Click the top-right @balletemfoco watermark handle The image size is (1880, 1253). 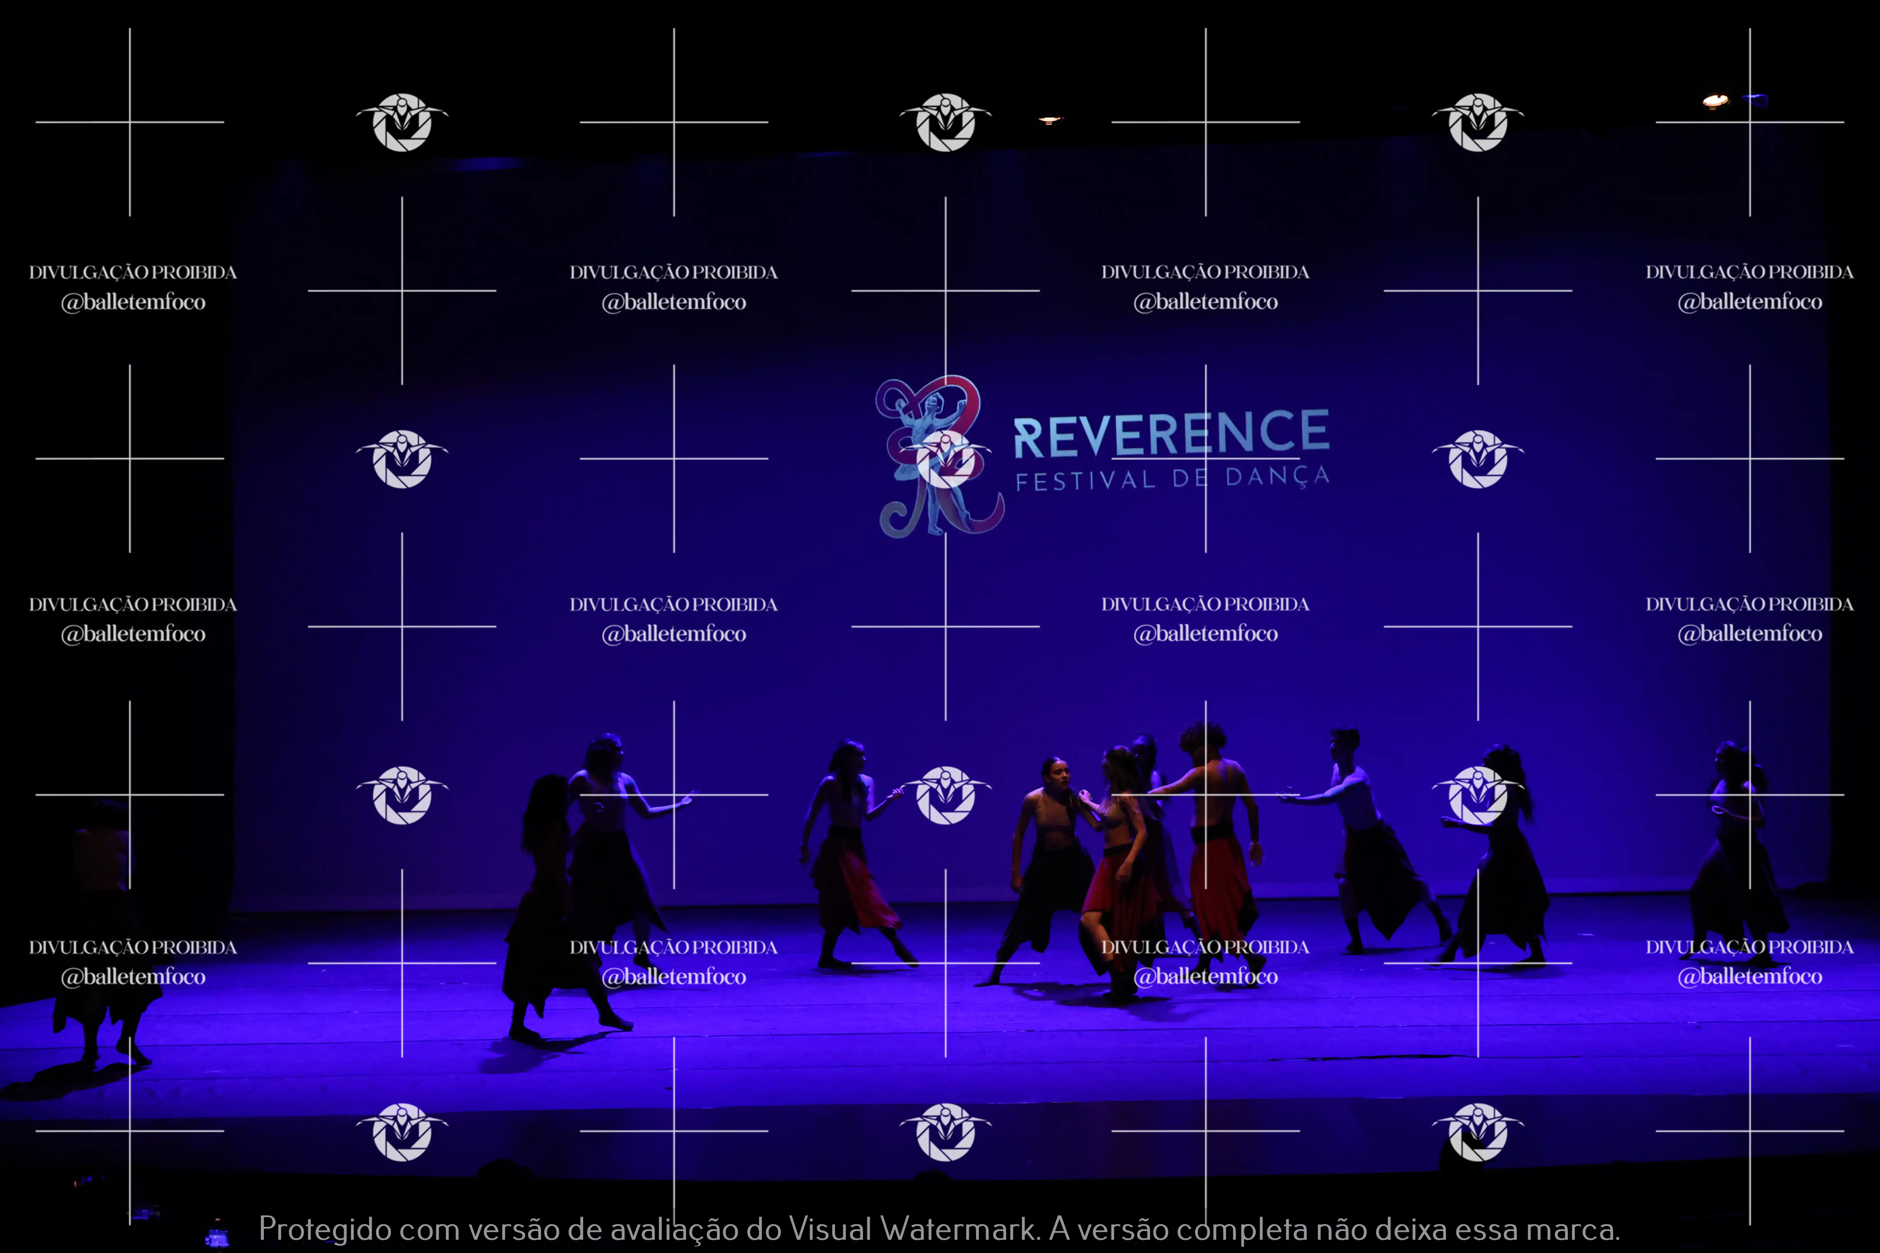coord(1749,302)
